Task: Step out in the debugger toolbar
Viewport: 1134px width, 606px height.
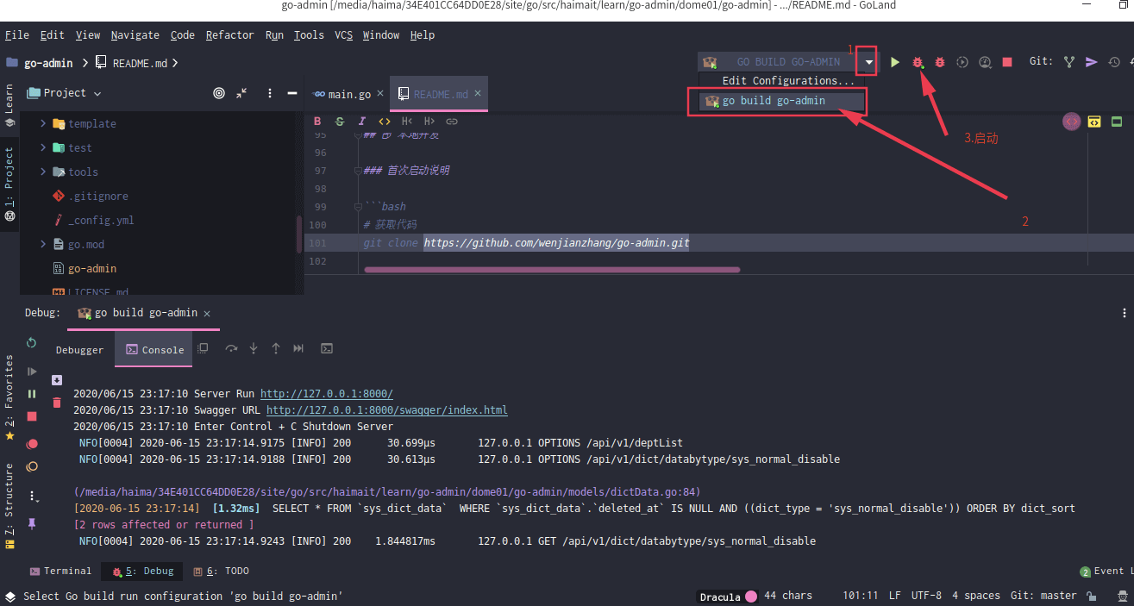Action: click(276, 348)
